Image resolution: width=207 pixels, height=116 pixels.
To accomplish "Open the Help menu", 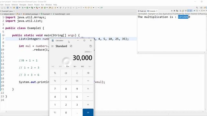I will [x=55, y=5].
